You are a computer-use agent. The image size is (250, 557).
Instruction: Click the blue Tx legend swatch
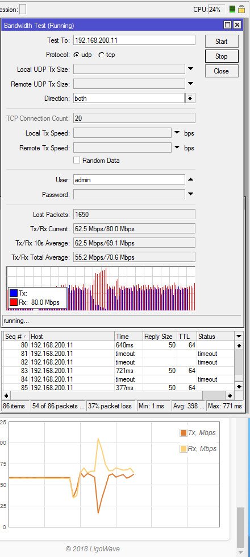coord(14,293)
